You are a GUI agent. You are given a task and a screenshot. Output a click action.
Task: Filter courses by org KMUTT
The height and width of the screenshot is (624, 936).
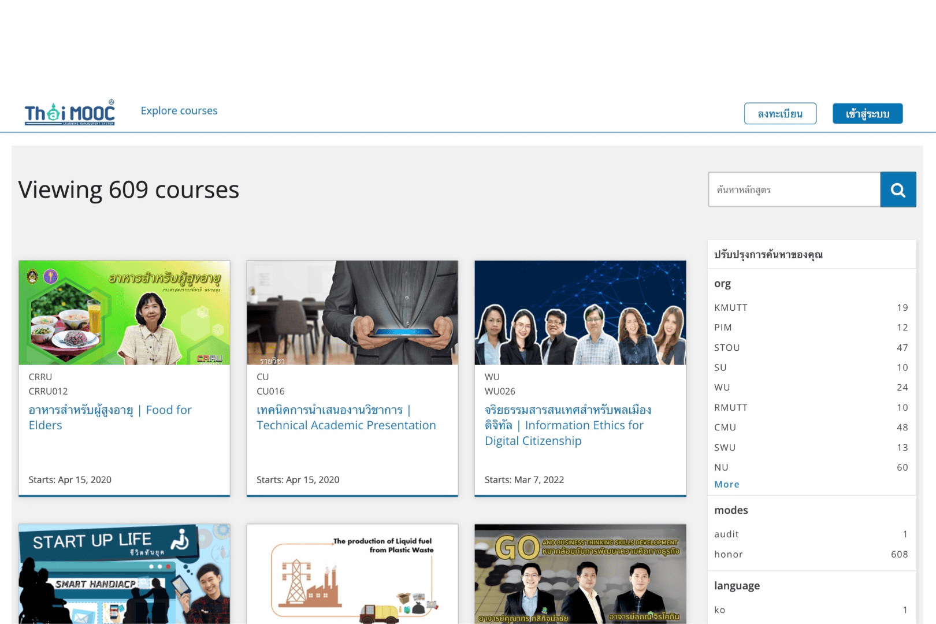(811, 307)
